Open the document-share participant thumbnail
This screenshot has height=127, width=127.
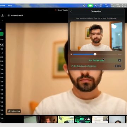(x=100, y=119)
